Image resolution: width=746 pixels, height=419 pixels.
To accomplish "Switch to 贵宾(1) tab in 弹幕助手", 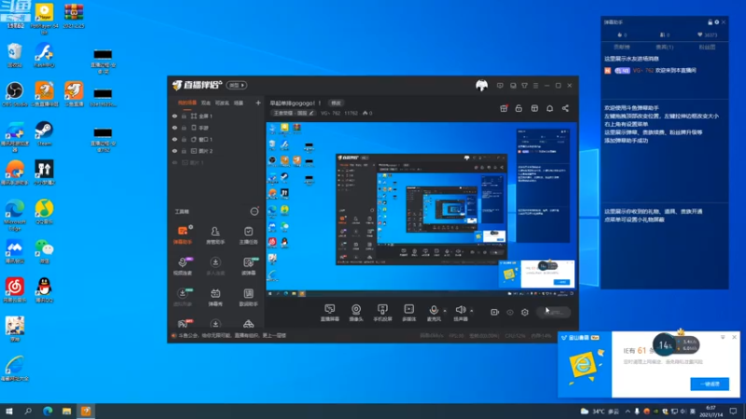I will 664,47.
